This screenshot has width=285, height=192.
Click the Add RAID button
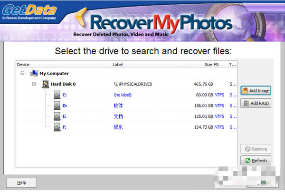tap(256, 103)
